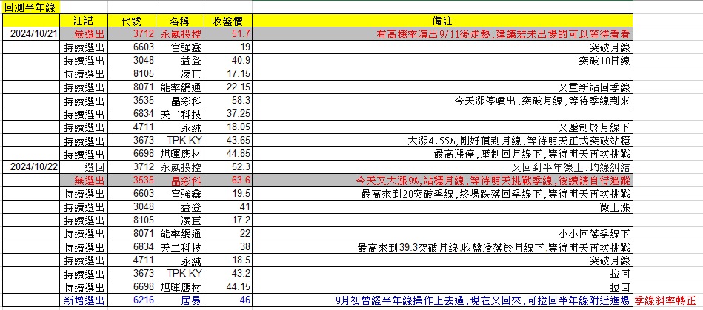Select the closing price 58.3 cell
The image size is (703, 310).
tap(228, 101)
